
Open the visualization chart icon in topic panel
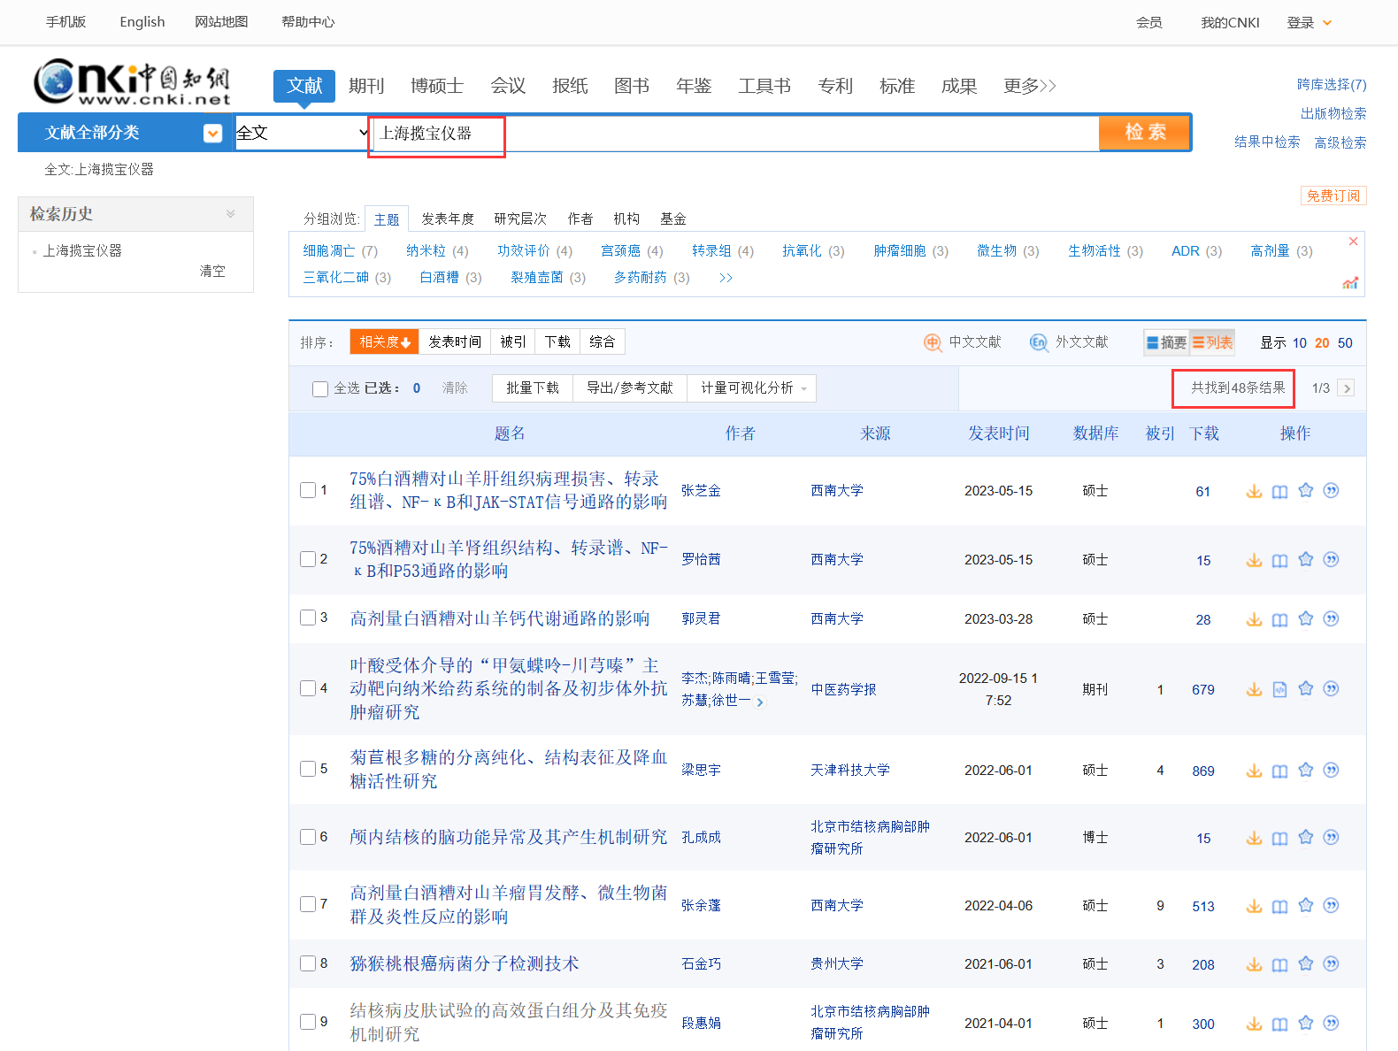coord(1350,283)
